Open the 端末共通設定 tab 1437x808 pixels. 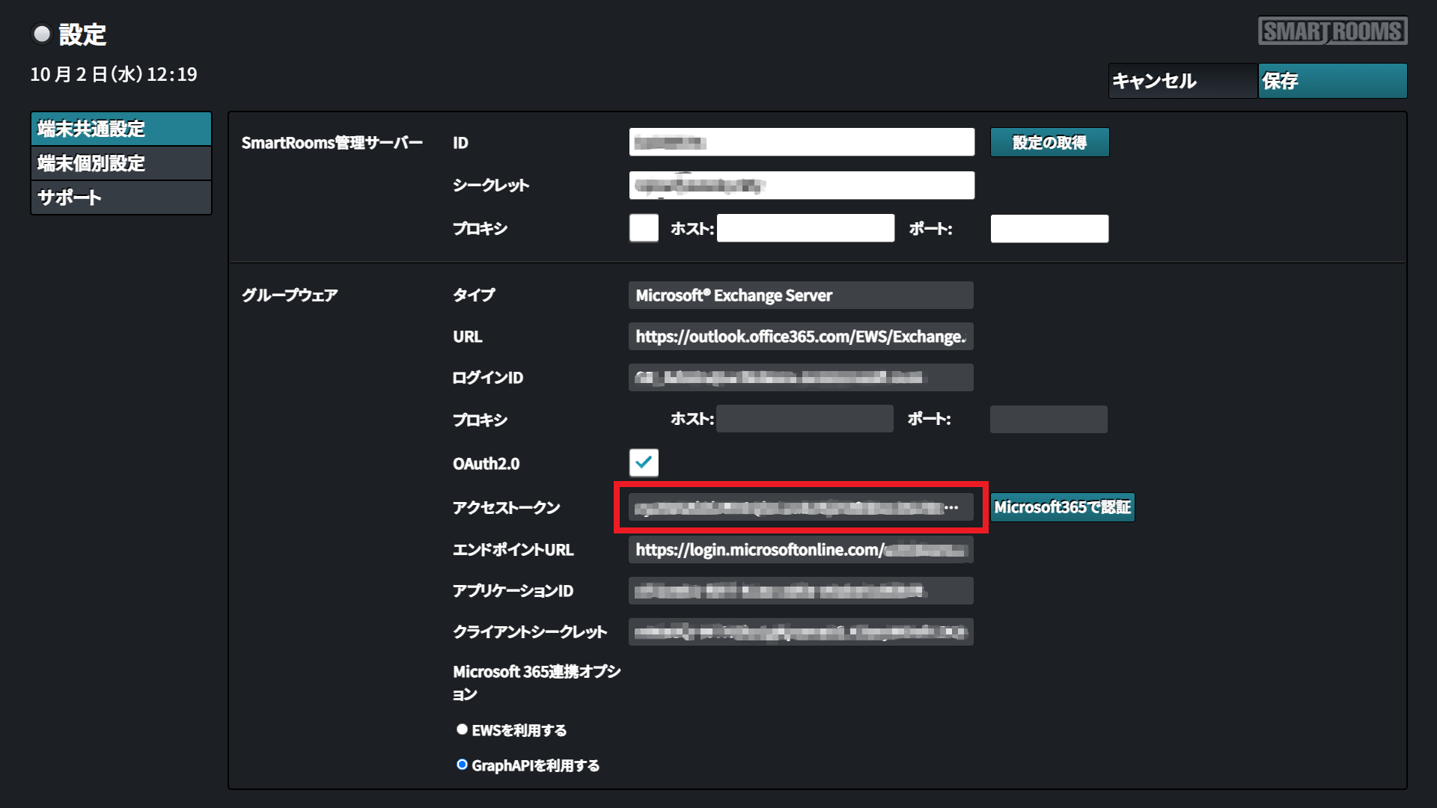pyautogui.click(x=121, y=129)
